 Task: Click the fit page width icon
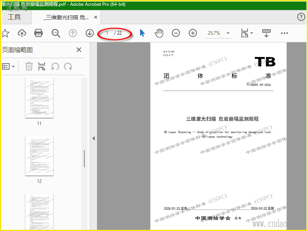(x=244, y=33)
